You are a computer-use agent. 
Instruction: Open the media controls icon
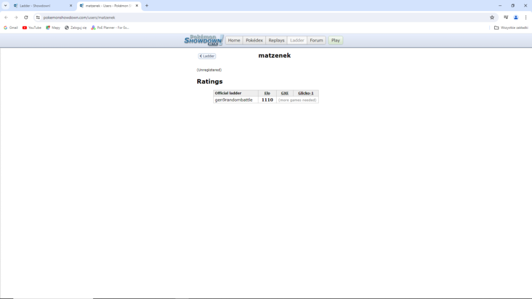click(x=505, y=17)
